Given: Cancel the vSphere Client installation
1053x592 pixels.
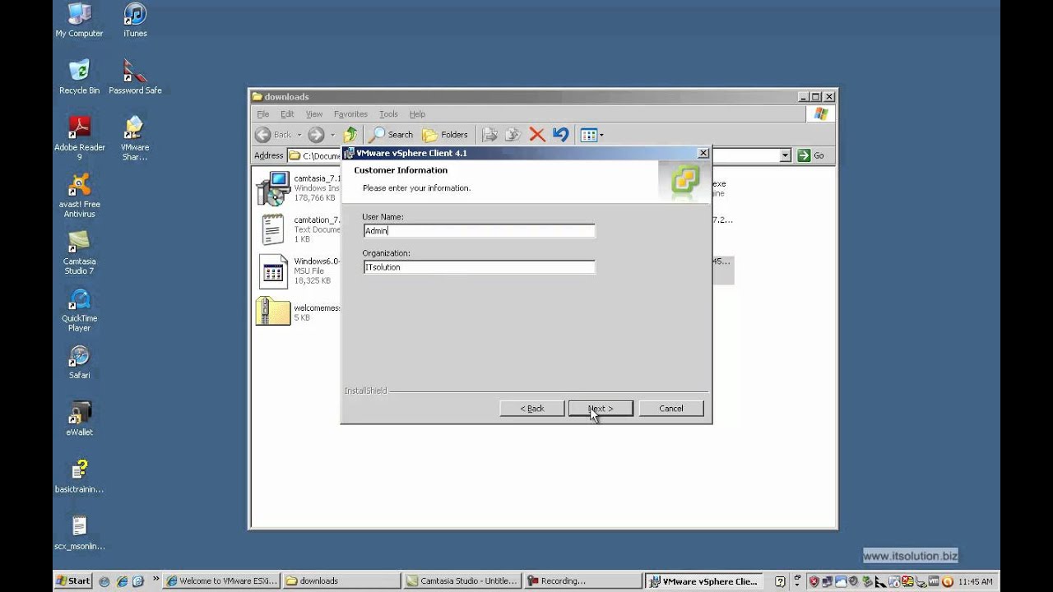Looking at the screenshot, I should tap(670, 409).
